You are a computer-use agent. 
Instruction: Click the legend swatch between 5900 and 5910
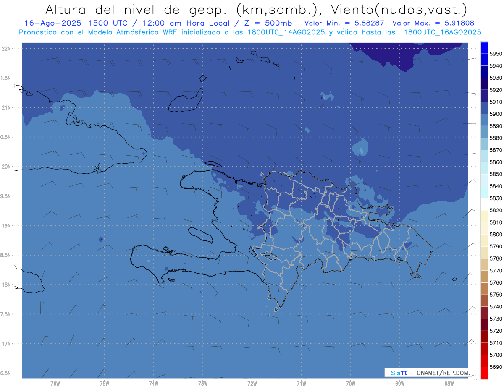(484, 108)
